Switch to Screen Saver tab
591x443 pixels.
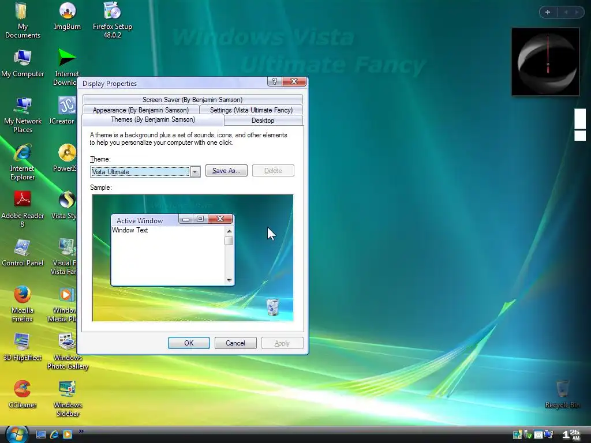(x=193, y=99)
